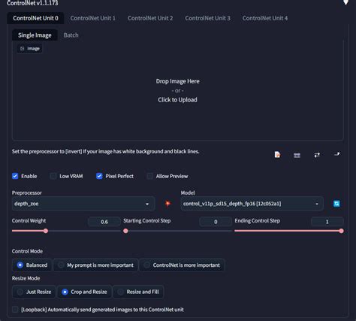The width and height of the screenshot is (356, 321).
Task: Turn on Allow Preview checkbox
Action: (x=149, y=176)
